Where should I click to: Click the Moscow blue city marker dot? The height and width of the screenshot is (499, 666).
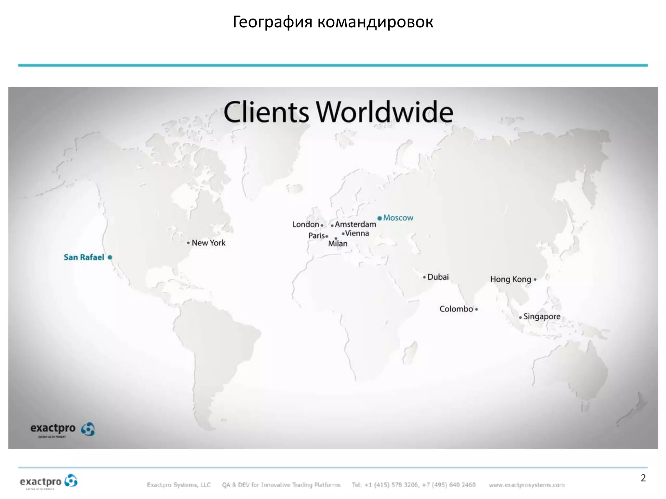[380, 218]
